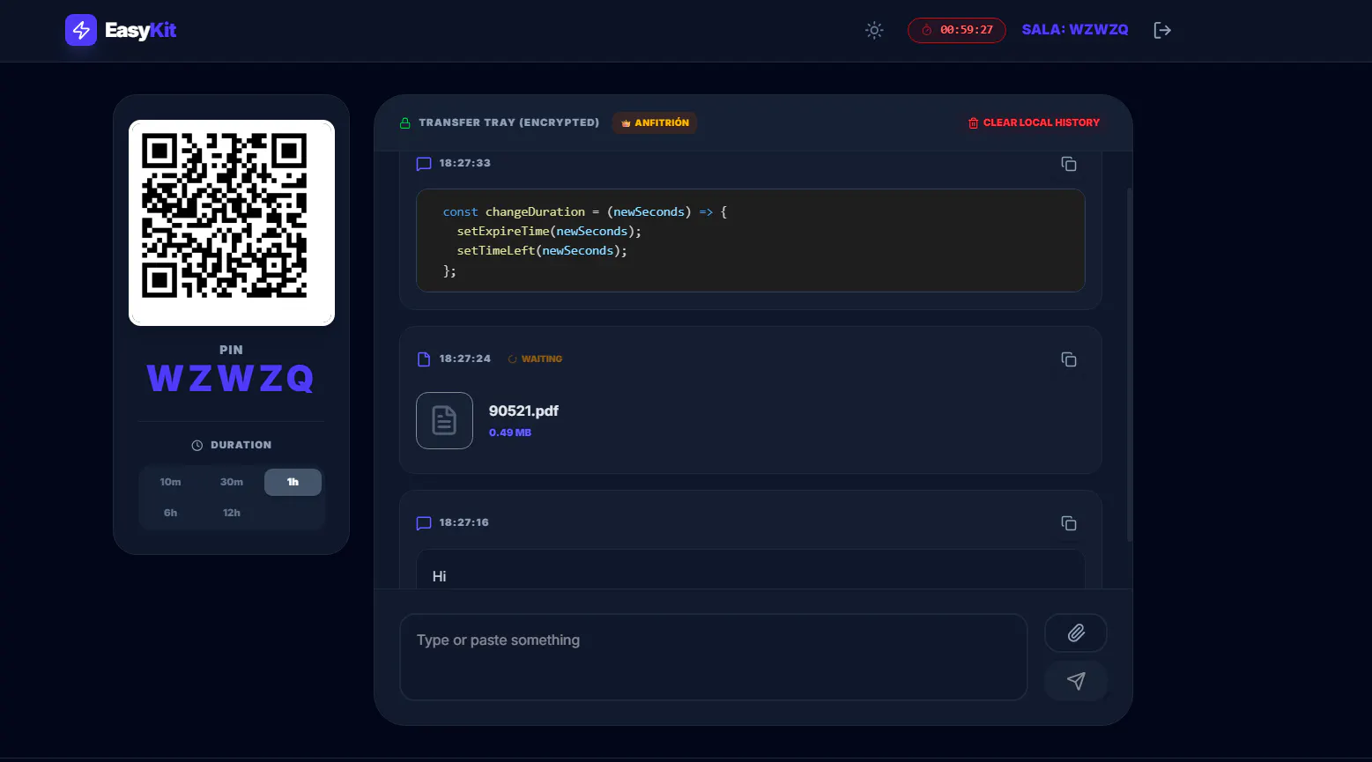The height and width of the screenshot is (762, 1372).
Task: Set duration to 10m
Action: coord(170,482)
